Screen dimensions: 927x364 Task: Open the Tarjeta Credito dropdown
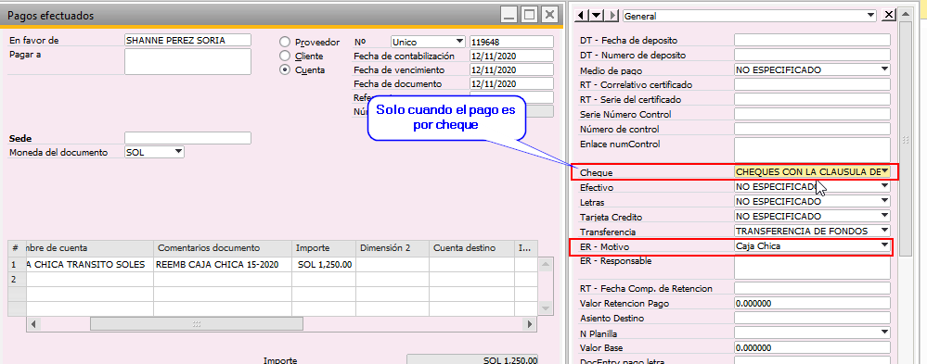812,216
